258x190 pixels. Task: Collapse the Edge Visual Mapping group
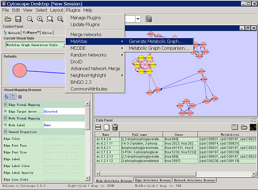coord(5,105)
